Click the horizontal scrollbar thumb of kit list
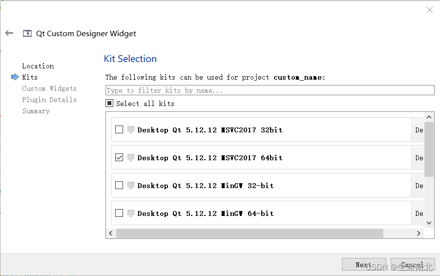 tap(250, 234)
